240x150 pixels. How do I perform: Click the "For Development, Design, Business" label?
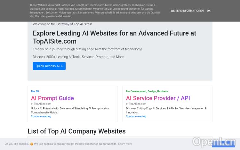[147, 91]
